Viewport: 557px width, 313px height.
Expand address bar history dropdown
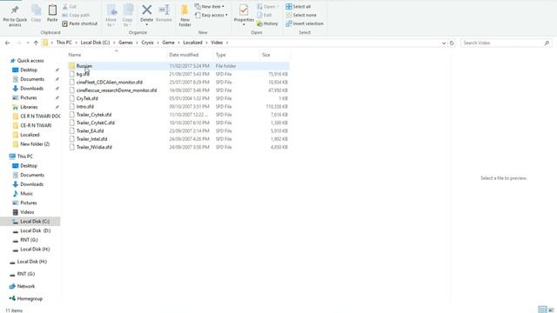tap(443, 43)
